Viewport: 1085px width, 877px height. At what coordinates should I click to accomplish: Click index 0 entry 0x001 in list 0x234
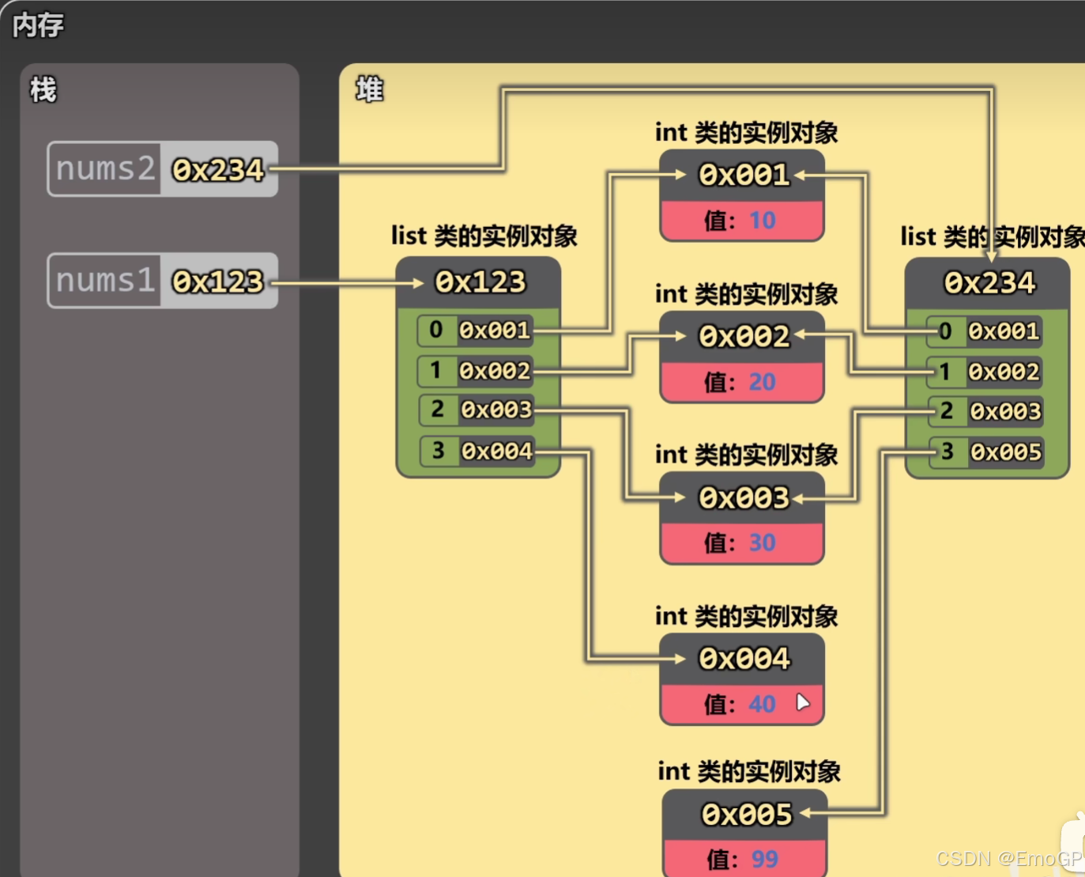985,331
